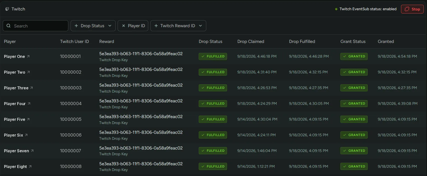
Task: Click the Player Seven GRANTED badge
Action: [354, 151]
